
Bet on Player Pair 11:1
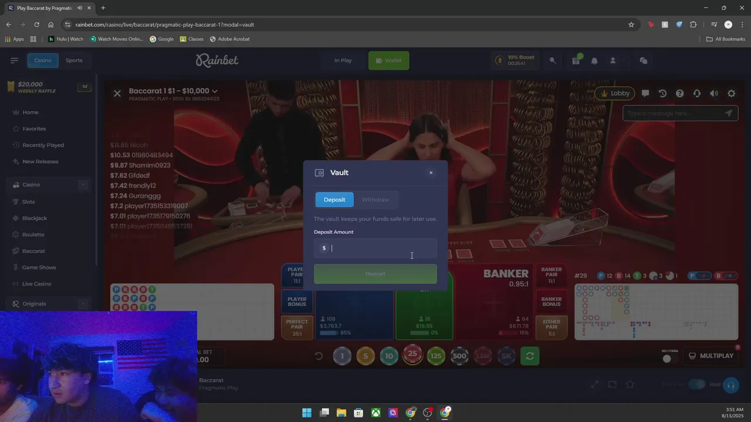[x=297, y=275]
